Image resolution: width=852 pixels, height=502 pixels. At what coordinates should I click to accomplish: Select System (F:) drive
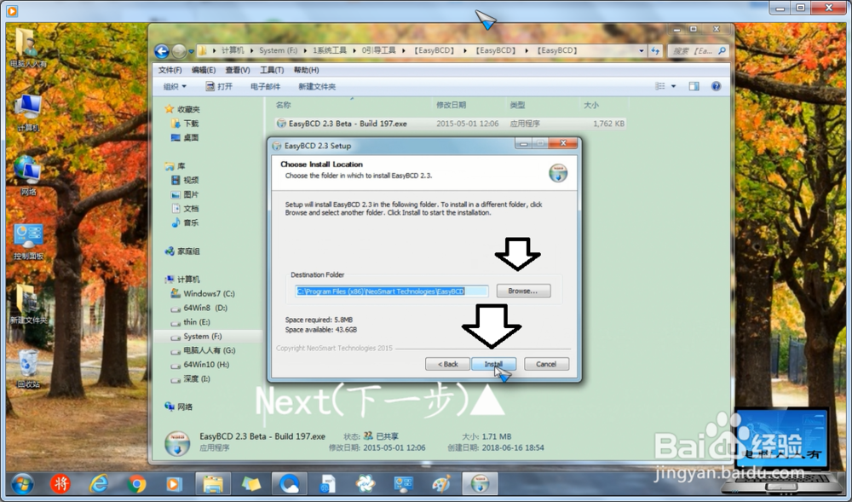coord(197,337)
